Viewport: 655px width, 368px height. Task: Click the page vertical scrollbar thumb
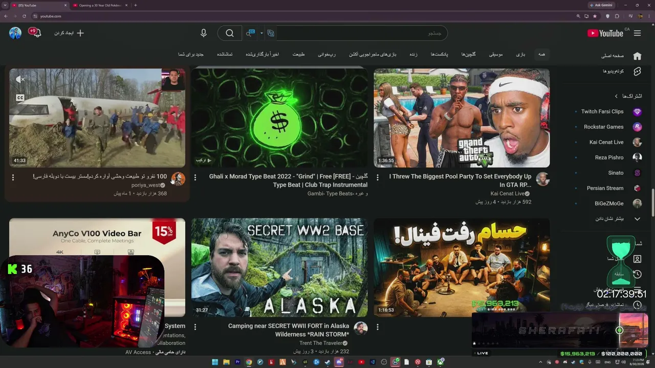pyautogui.click(x=653, y=203)
